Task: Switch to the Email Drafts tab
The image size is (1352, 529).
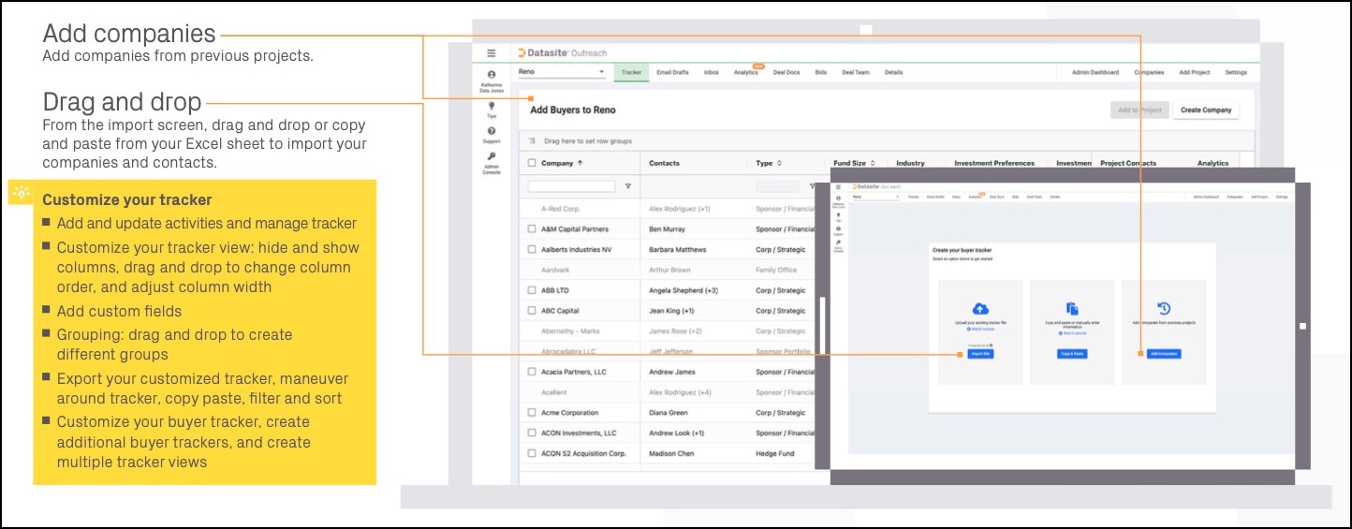Action: (x=672, y=72)
